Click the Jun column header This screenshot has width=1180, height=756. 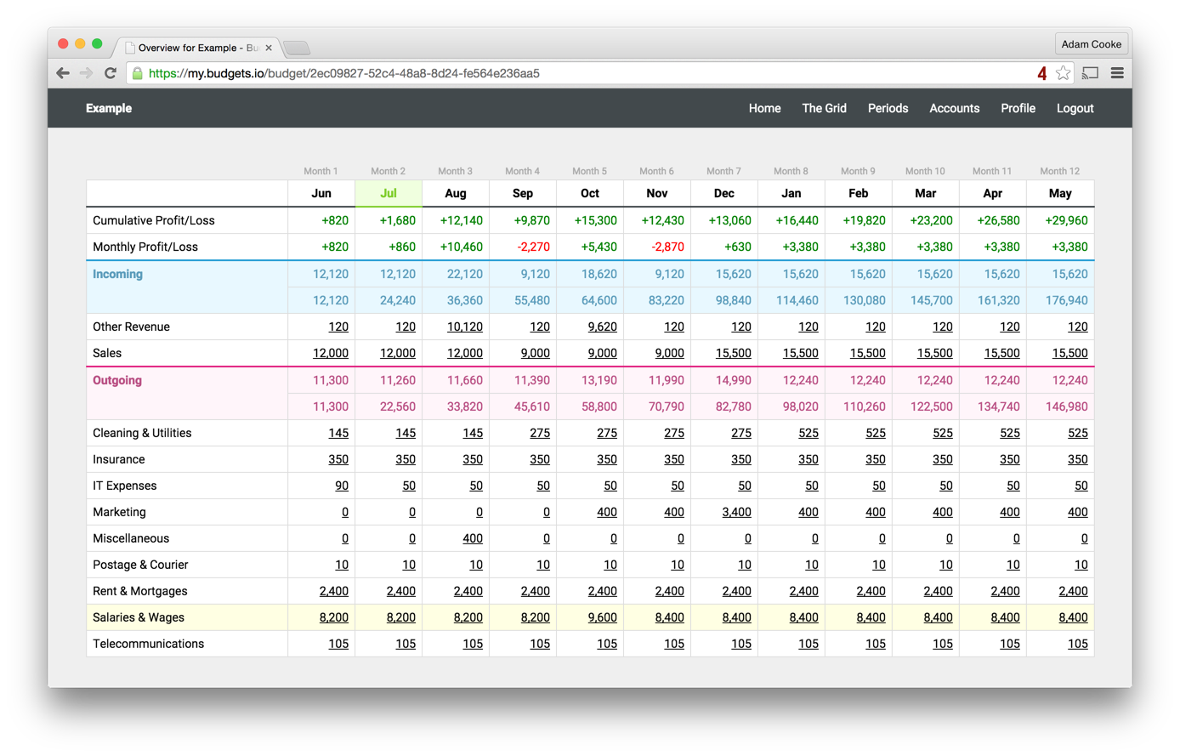coord(321,193)
